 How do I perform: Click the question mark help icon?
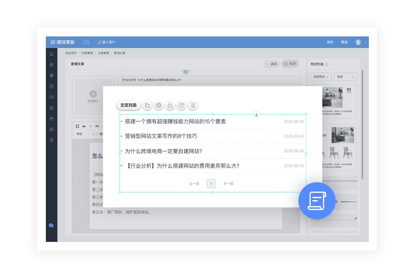[181, 105]
